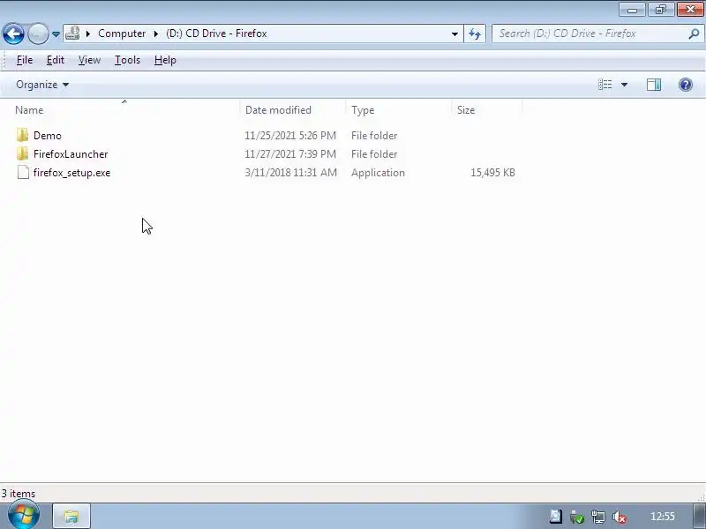706x529 pixels.
Task: Click File folder type in Demo row
Action: point(374,136)
